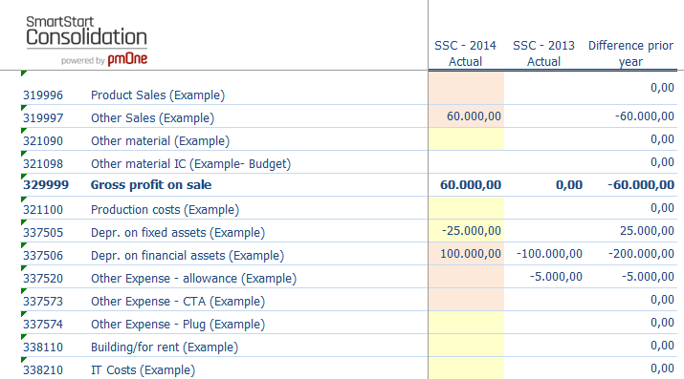Click Depr. on fixed assets (Example) label
The image size is (684, 379).
(178, 233)
